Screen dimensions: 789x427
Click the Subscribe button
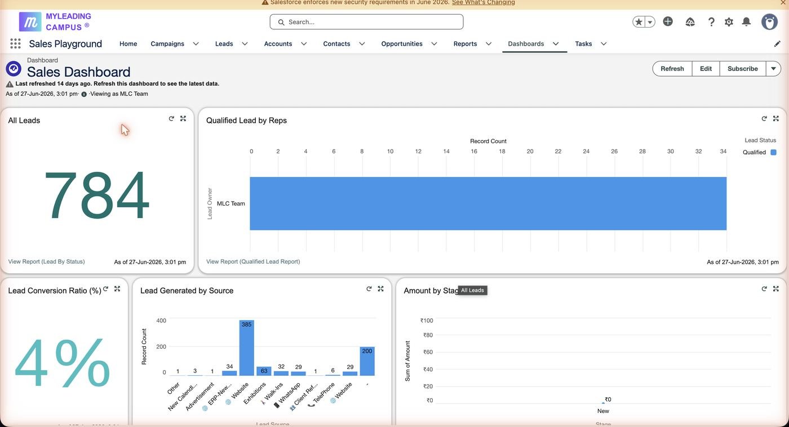(743, 69)
